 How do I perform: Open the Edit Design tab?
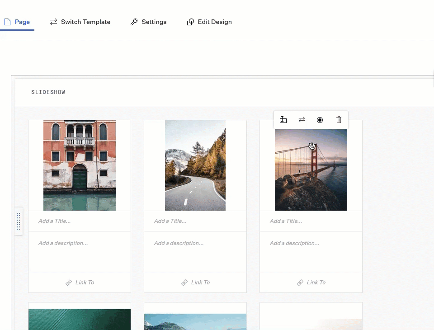click(x=209, y=22)
